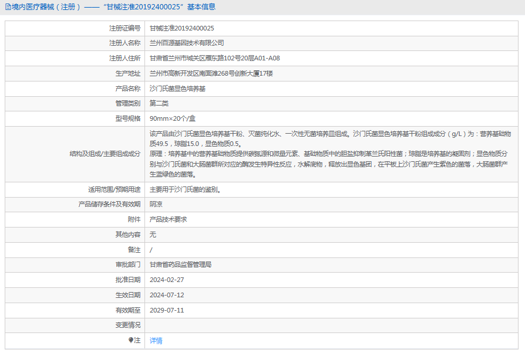Open the 详情 details link
This screenshot has height=353, width=525.
156,340
